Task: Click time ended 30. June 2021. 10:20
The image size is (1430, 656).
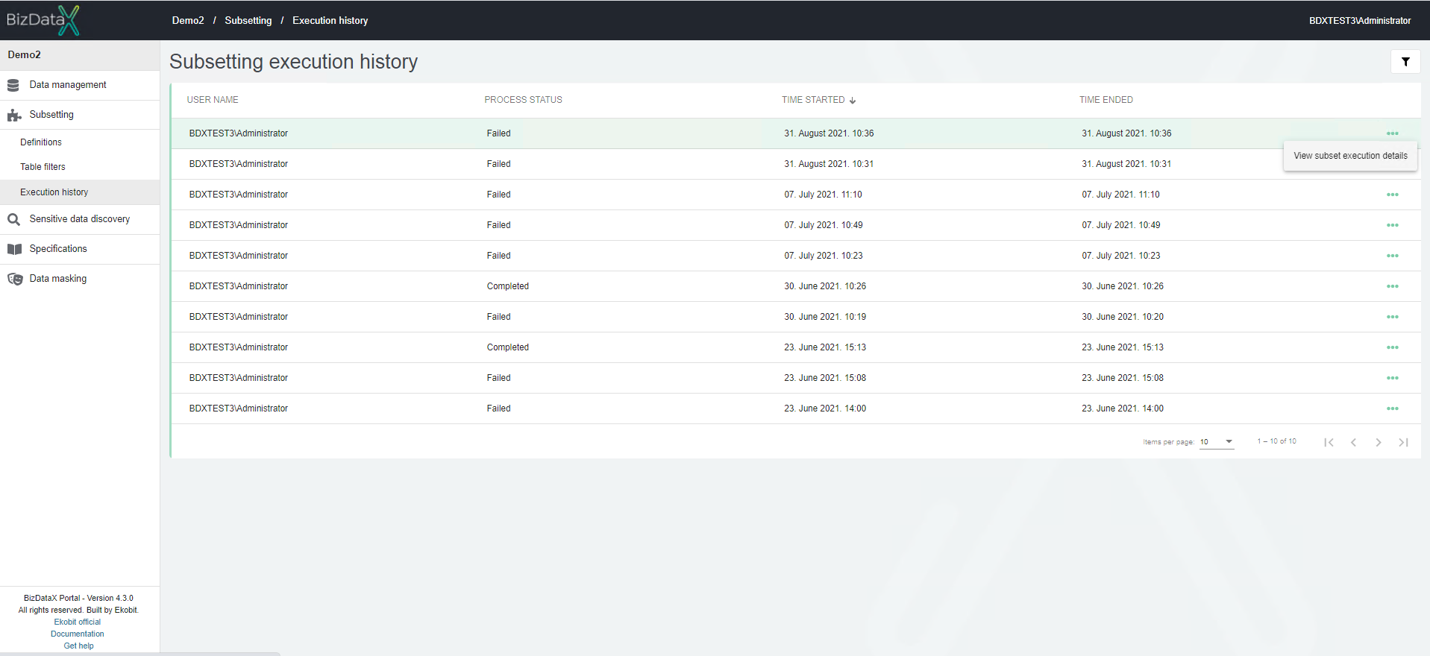Action: tap(1123, 317)
